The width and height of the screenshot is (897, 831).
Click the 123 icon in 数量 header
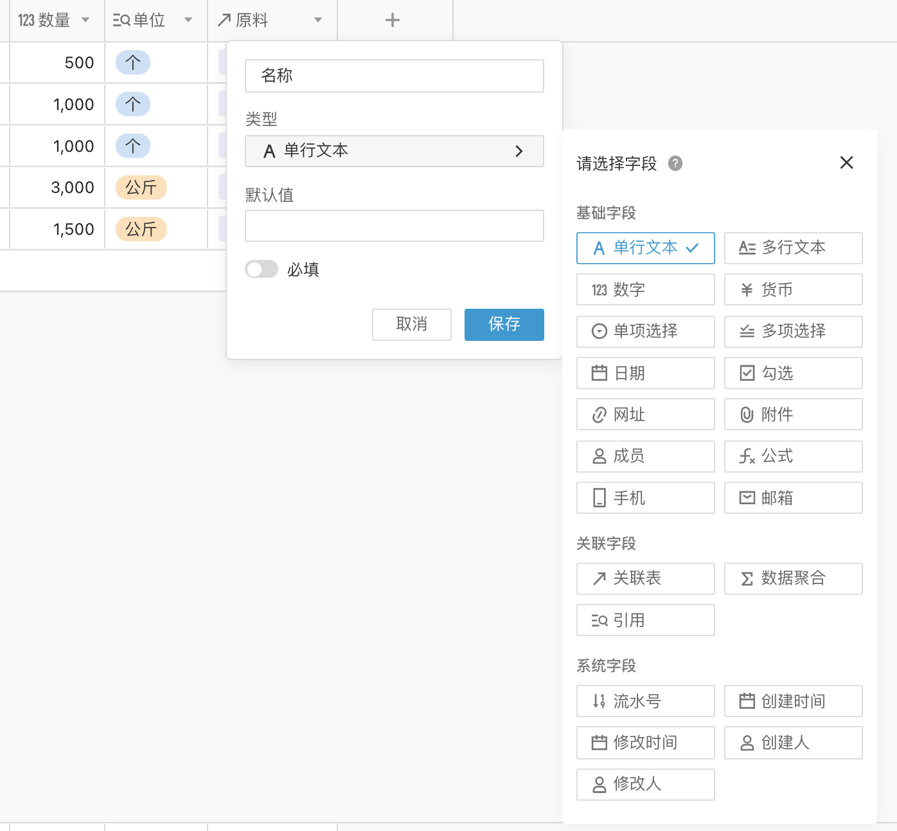pyautogui.click(x=26, y=21)
